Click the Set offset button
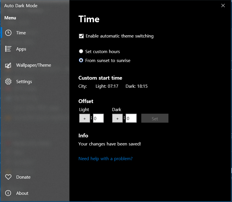The image size is (232, 202). pos(155,118)
